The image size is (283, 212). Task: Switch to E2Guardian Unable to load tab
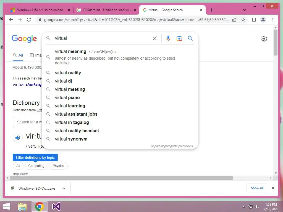pos(106,10)
